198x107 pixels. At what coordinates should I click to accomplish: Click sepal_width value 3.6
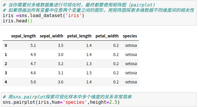pyautogui.click(x=60, y=82)
